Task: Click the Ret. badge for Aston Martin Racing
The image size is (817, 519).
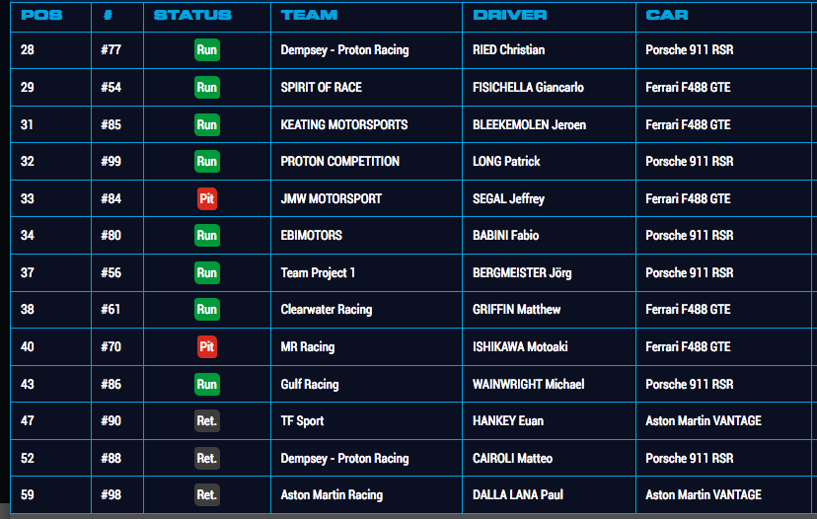Action: pyautogui.click(x=206, y=495)
